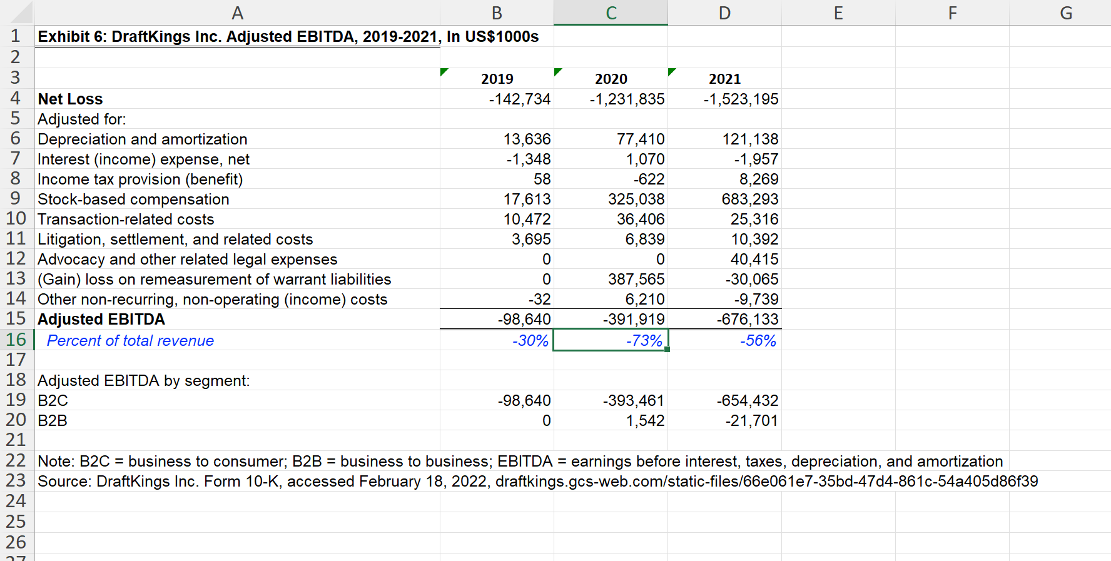Select income tax value 8,269

click(724, 179)
